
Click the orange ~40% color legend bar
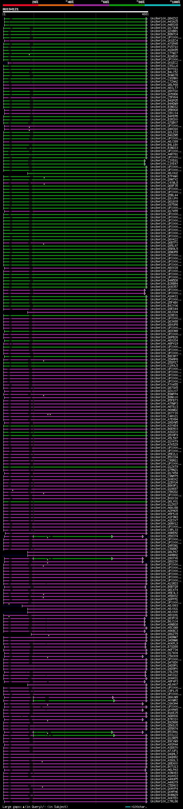tap(56, 5)
